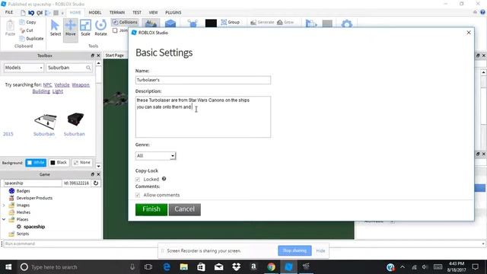
Task: Collapse the Places tree node
Action: pos(4,219)
